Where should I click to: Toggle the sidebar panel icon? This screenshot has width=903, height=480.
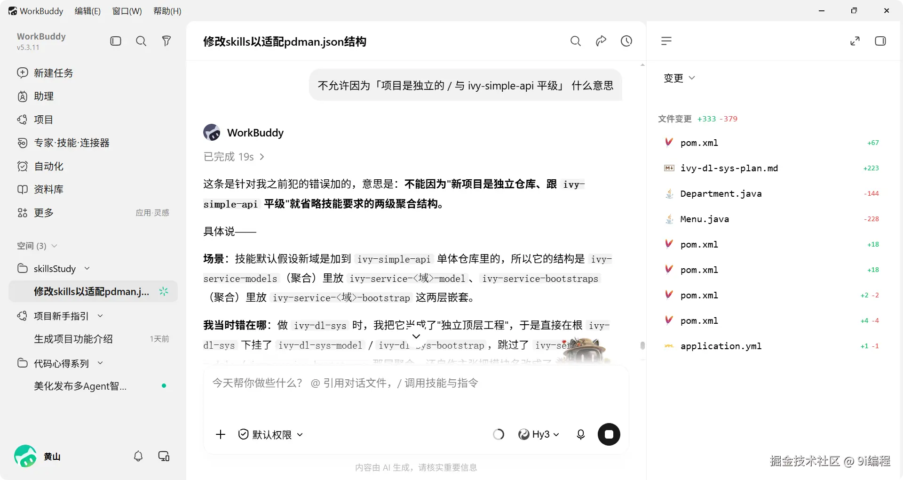pos(116,41)
